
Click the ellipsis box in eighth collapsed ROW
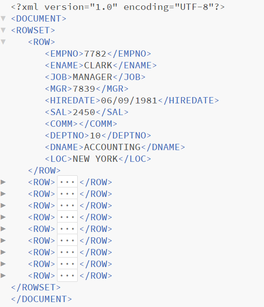coord(67,264)
